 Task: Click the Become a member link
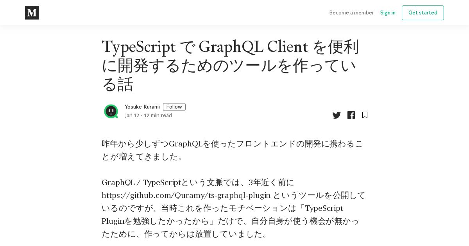coord(351,12)
